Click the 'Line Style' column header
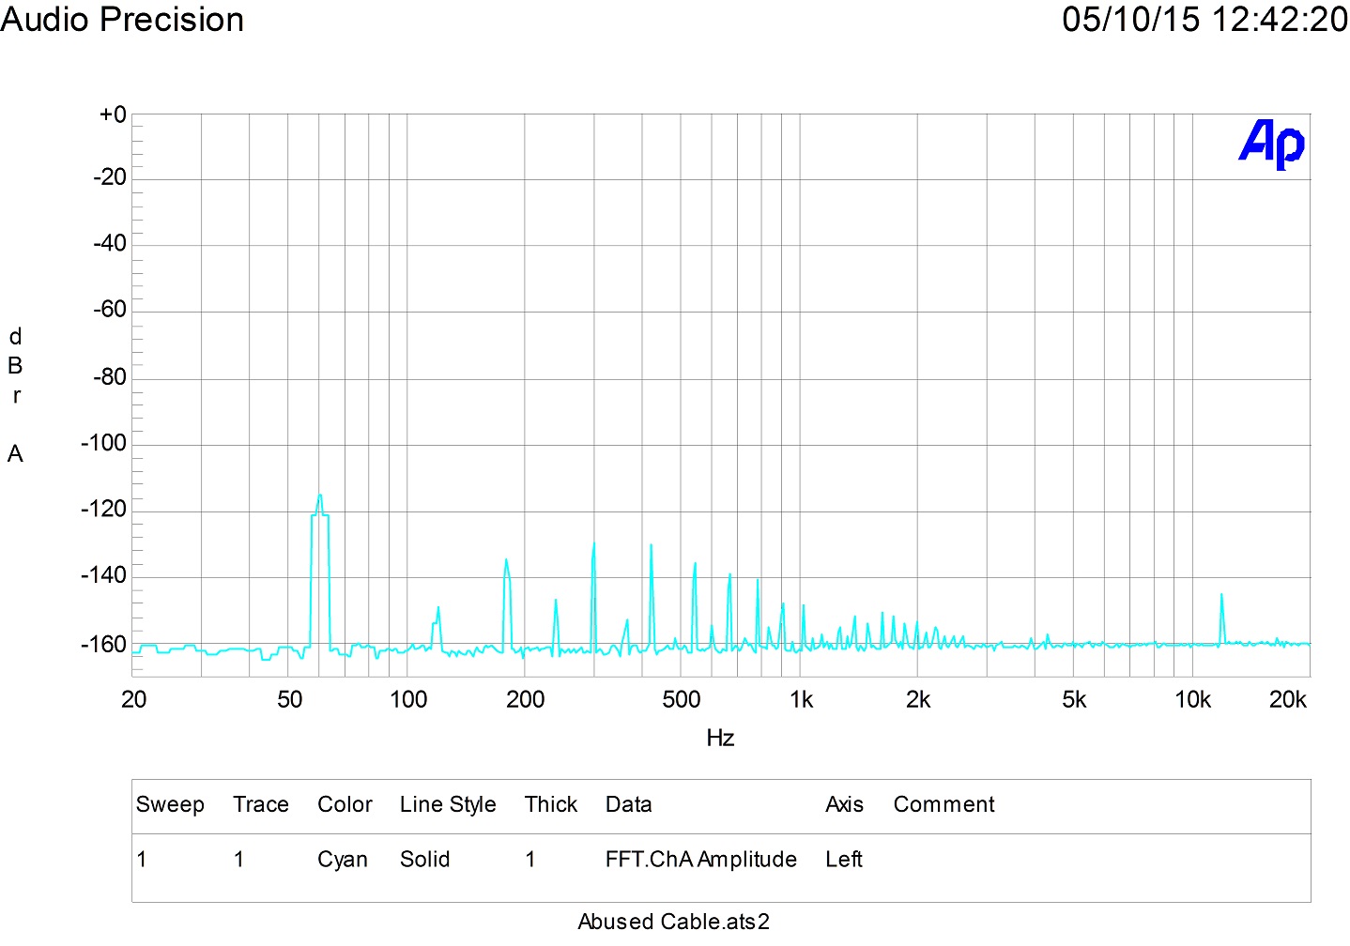The image size is (1350, 946). (448, 805)
